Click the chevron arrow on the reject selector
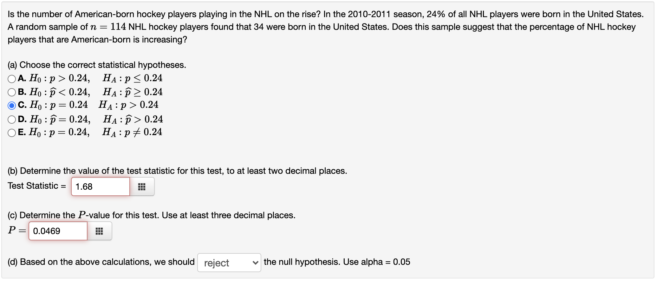The height and width of the screenshot is (281, 657). [255, 263]
